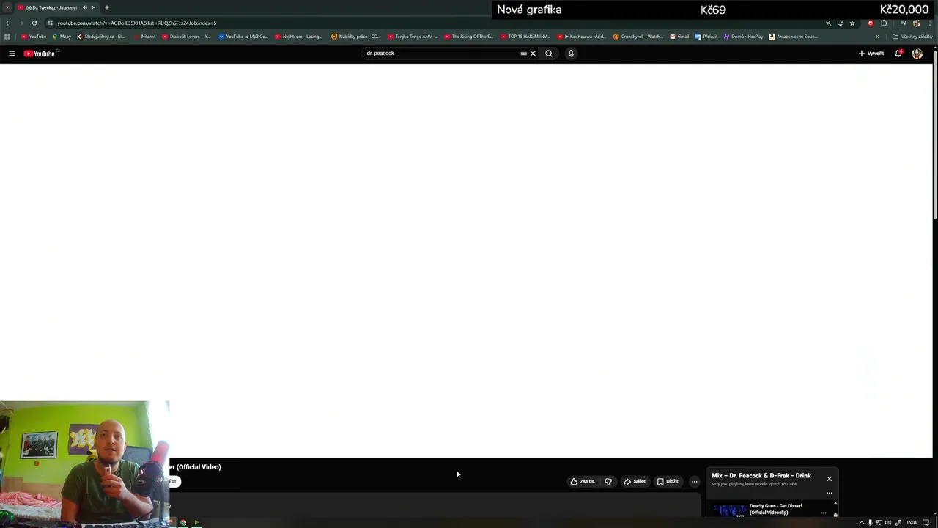Screen dimensions: 938x528
Task: Open the Sledujufilmy.cz bookmark
Action: coord(101,37)
